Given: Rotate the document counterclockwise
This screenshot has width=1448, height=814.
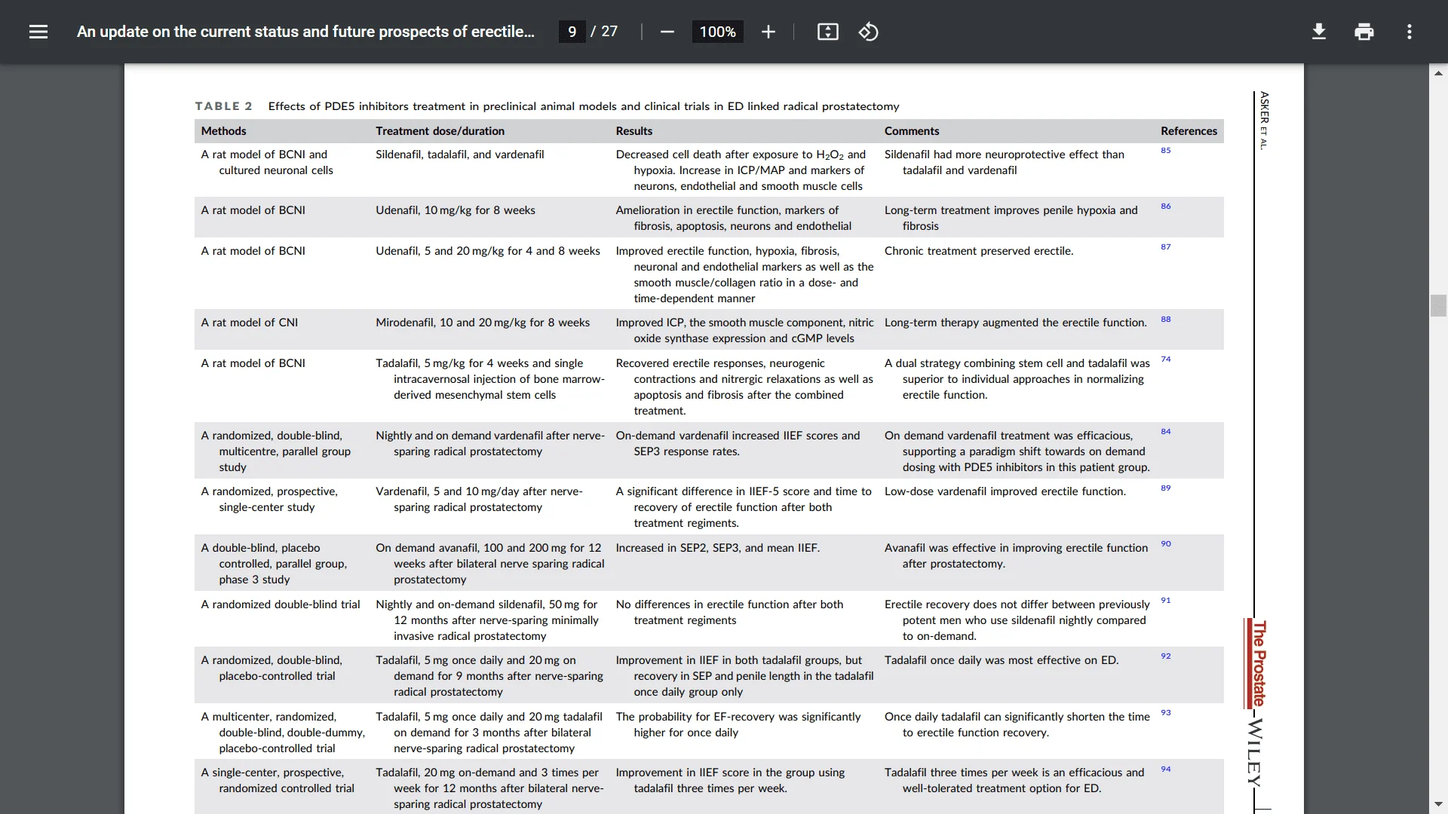Looking at the screenshot, I should [868, 32].
